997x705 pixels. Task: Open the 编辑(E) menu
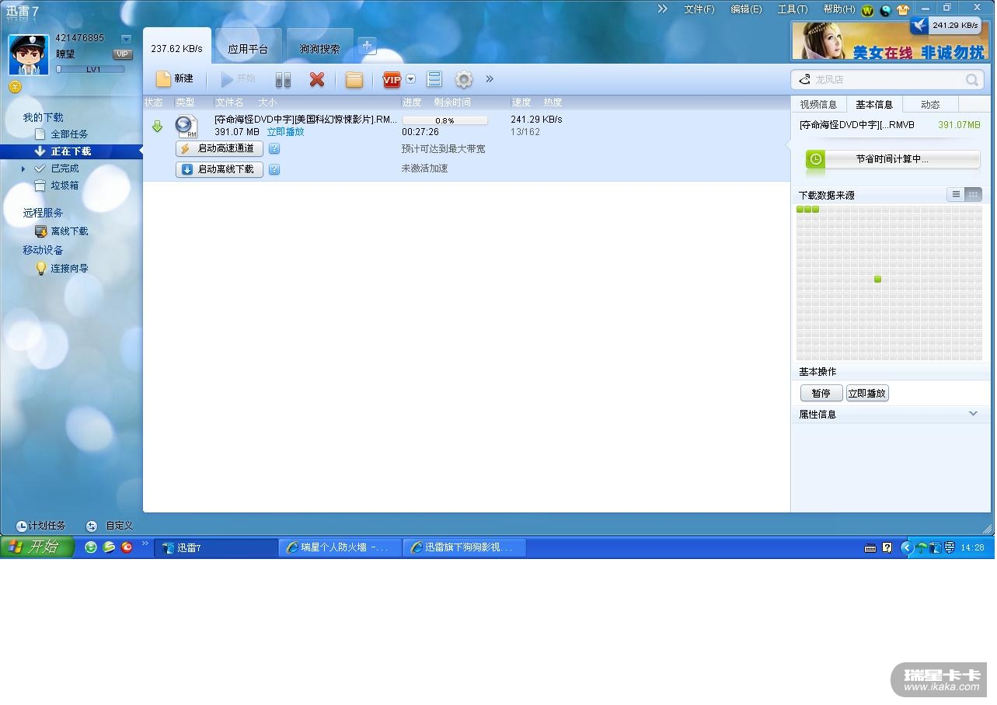[746, 9]
